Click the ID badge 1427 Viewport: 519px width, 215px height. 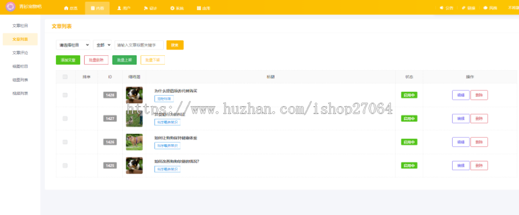110,118
